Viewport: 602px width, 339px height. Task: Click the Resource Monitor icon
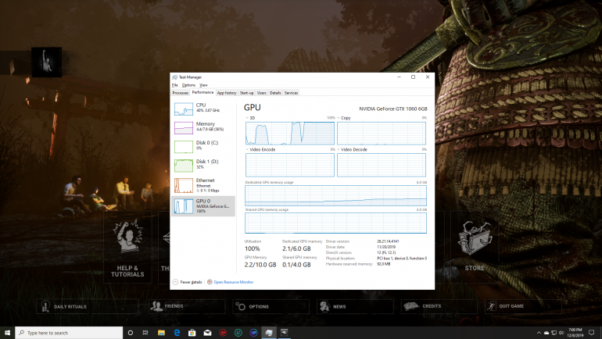coord(210,282)
